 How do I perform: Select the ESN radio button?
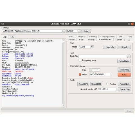(x=80, y=70)
